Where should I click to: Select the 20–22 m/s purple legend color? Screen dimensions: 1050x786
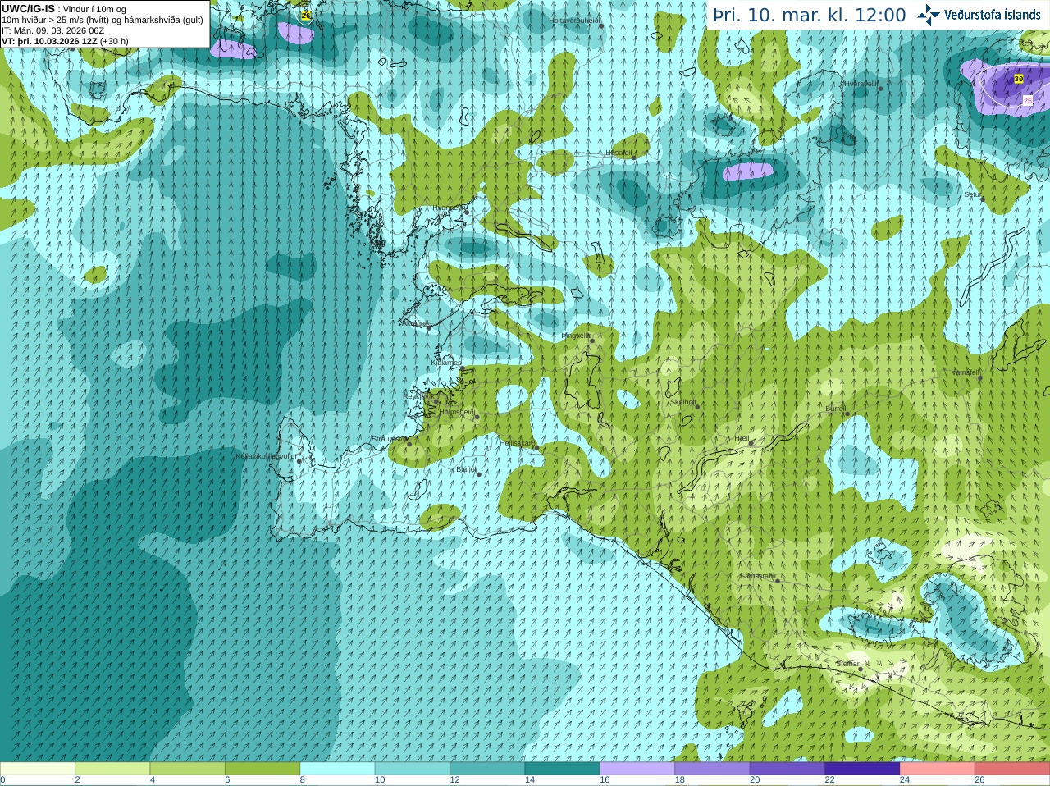pyautogui.click(x=787, y=769)
